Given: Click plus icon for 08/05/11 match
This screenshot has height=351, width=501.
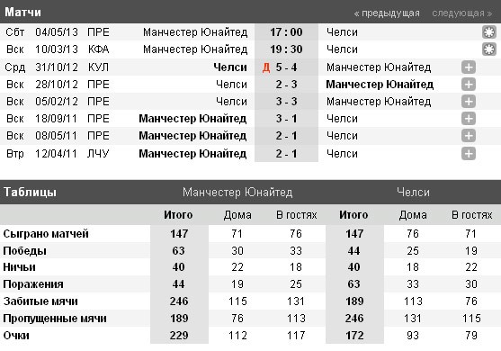Looking at the screenshot, I should [x=469, y=136].
